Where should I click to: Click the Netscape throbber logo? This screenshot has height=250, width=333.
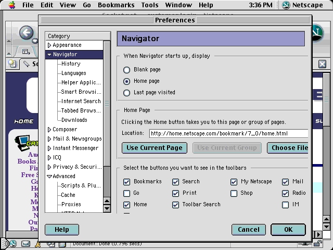[317, 33]
